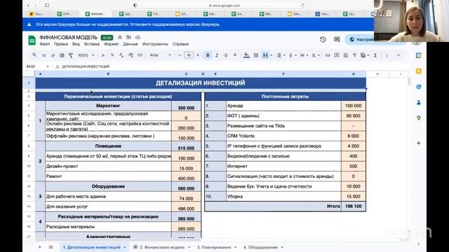
Task: Toggle italic formatting
Action: (217, 55)
